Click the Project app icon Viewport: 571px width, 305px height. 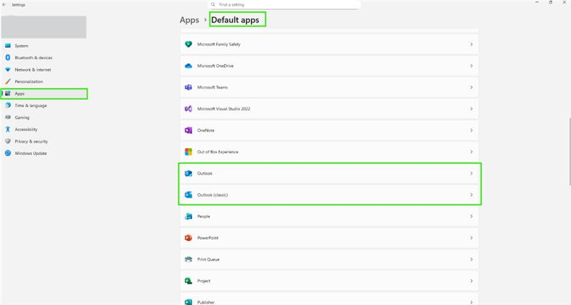click(188, 281)
